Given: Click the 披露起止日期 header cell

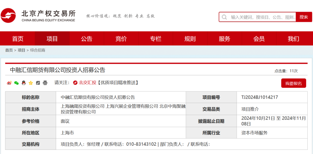Looking at the screenshot, I should (x=211, y=121).
